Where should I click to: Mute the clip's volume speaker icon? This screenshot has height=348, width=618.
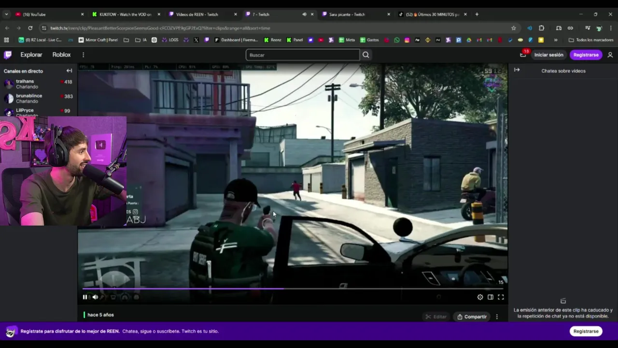pos(95,297)
